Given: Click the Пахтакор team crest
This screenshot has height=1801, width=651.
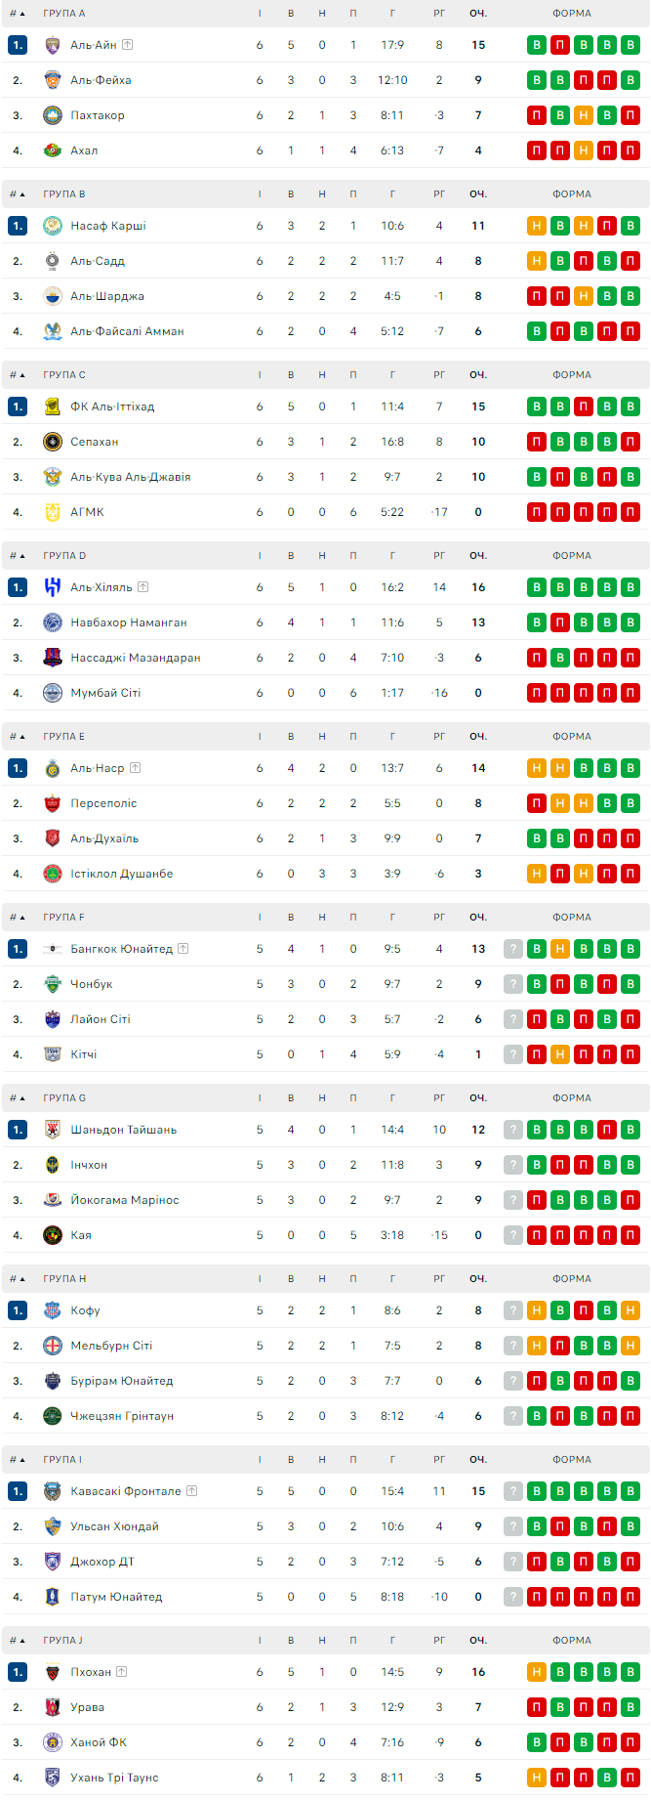Looking at the screenshot, I should pos(53,115).
